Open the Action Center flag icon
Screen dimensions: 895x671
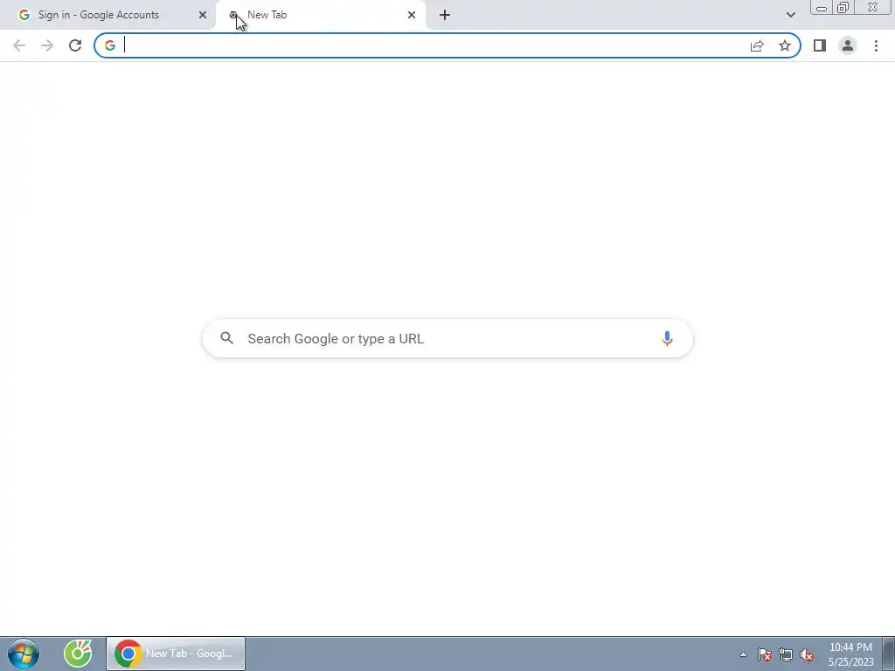(765, 654)
